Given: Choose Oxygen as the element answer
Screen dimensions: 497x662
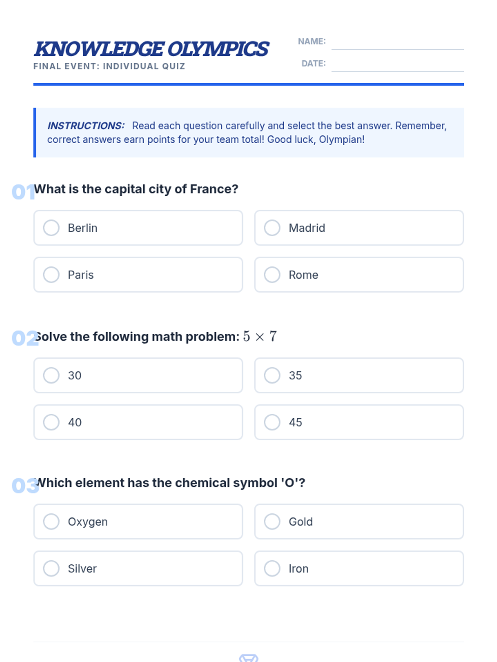Looking at the screenshot, I should (x=51, y=522).
